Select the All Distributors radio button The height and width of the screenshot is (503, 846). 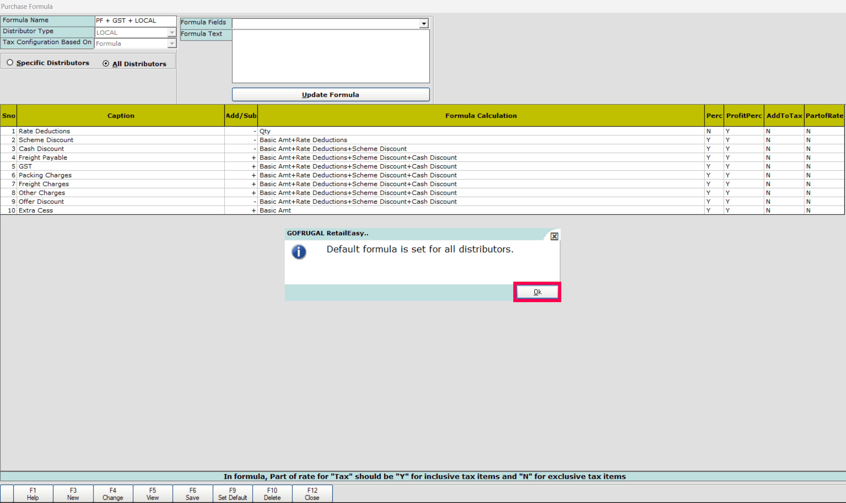point(106,63)
